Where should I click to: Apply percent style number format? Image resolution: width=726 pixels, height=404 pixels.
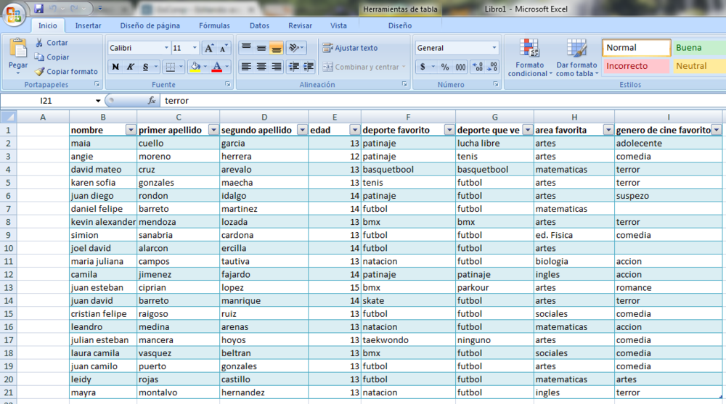point(445,67)
